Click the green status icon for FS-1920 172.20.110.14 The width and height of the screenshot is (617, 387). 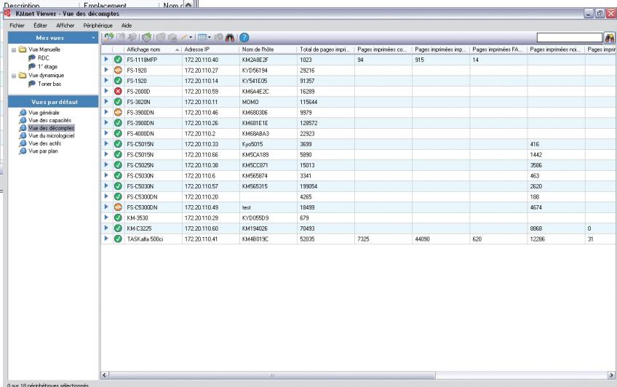coord(118,81)
